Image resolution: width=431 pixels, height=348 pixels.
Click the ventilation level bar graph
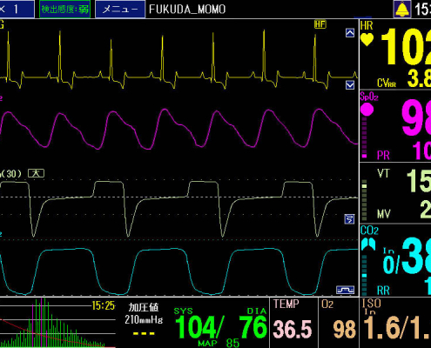[365, 201]
